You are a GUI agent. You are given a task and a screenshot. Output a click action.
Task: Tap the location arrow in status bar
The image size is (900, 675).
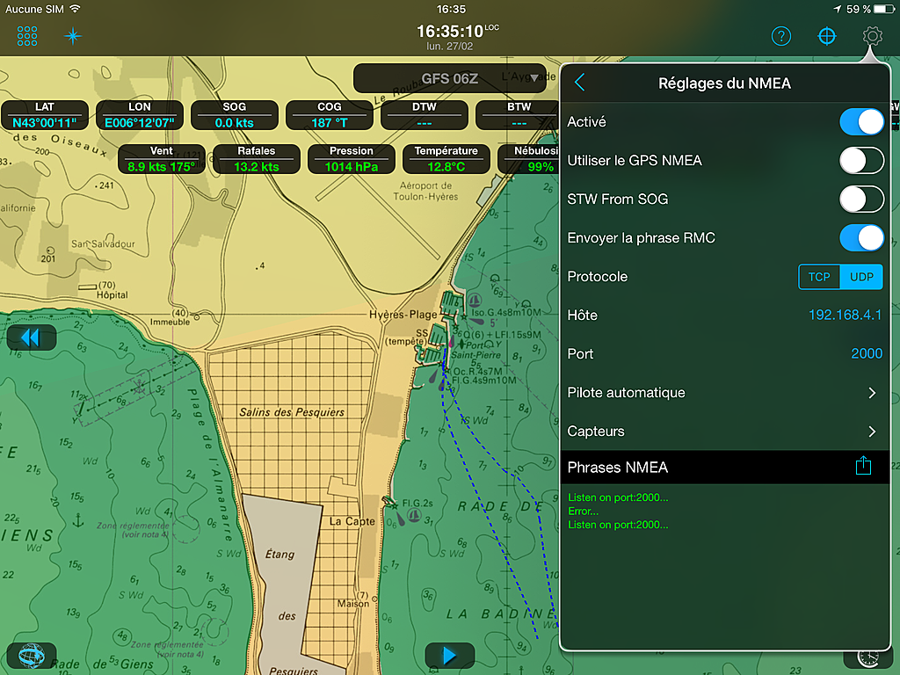[837, 9]
